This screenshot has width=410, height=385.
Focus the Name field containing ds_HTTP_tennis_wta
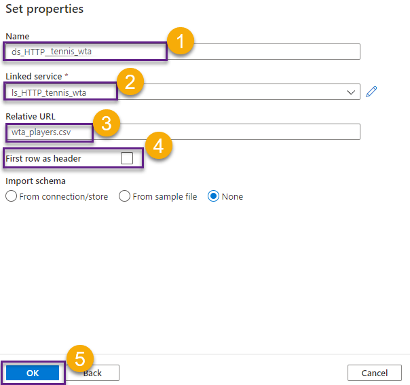pos(204,52)
